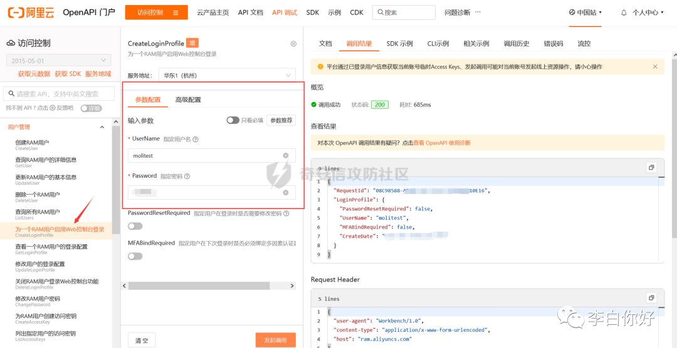Toggle the 只看必填 switch

(x=233, y=120)
